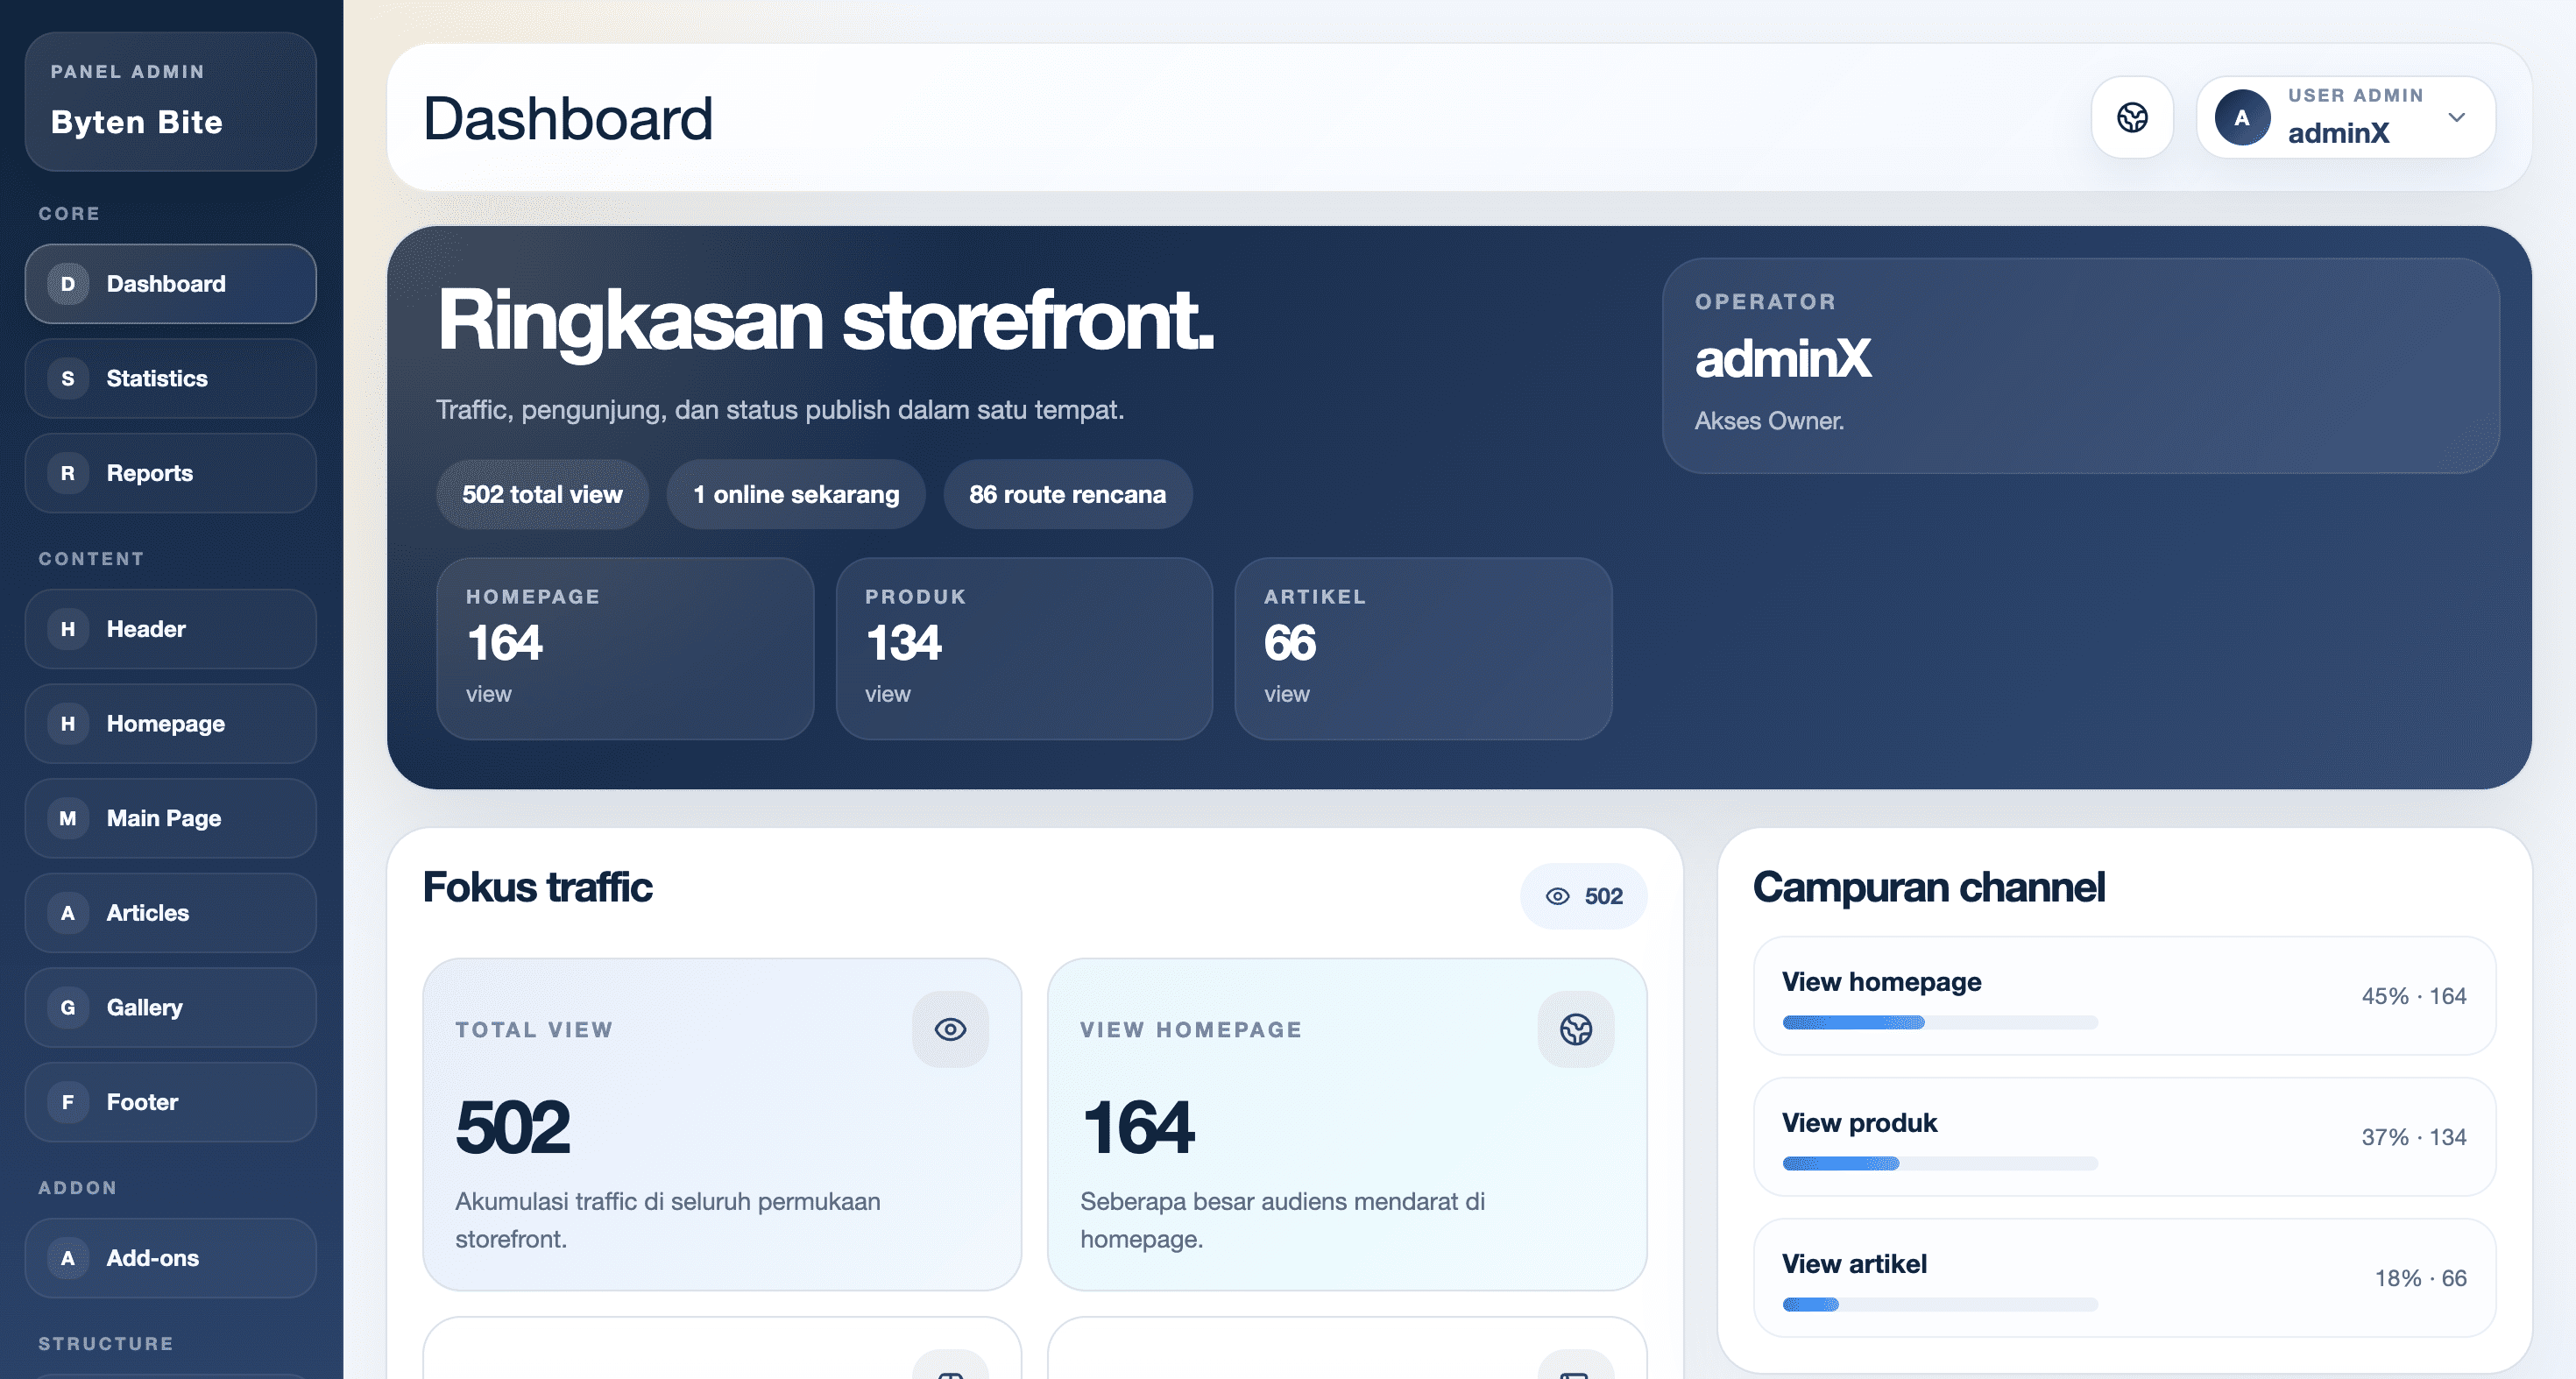Viewport: 2576px width, 1379px height.
Task: Click the eye icon in the 502 badge
Action: (1558, 896)
